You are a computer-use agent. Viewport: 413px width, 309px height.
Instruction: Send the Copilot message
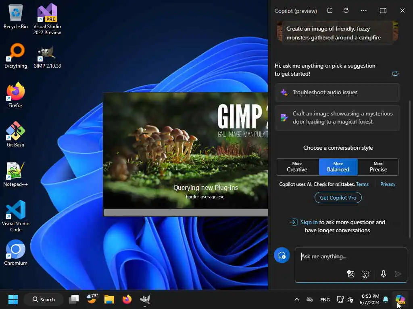(398, 274)
